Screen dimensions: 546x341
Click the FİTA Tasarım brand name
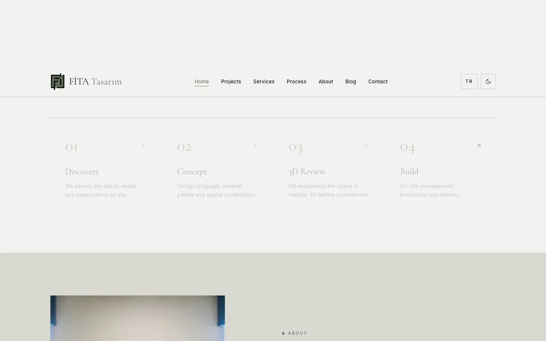click(96, 81)
